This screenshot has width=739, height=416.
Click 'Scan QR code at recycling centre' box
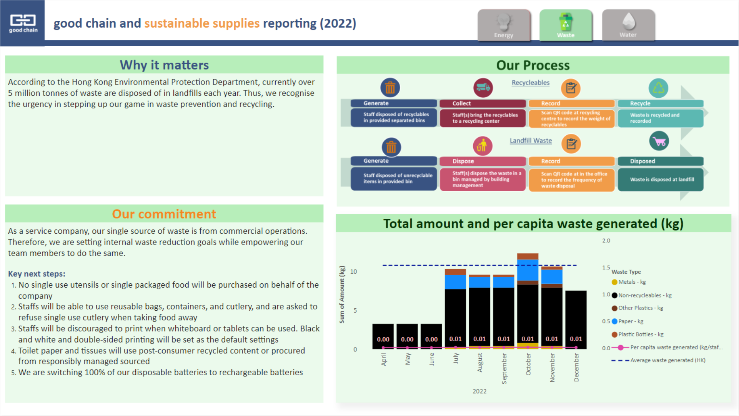pyautogui.click(x=572, y=118)
